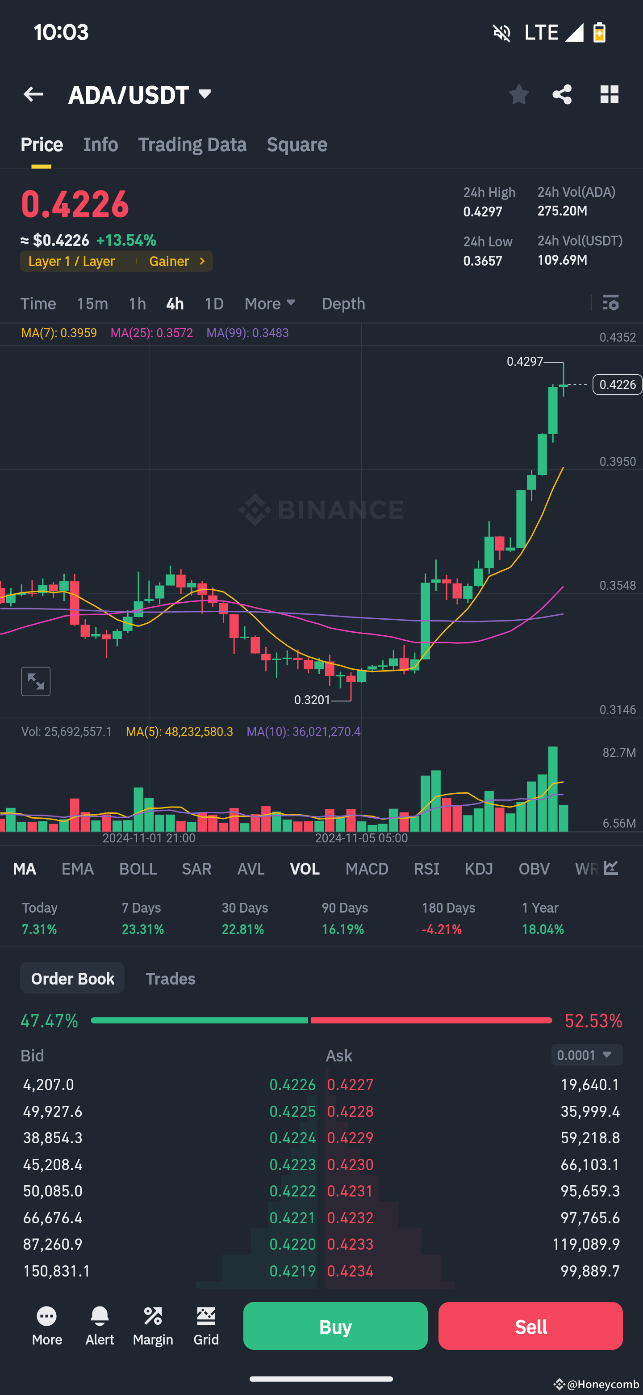Open the 0.0001 price precision dropdown
The image size is (643, 1395).
pyautogui.click(x=586, y=1055)
